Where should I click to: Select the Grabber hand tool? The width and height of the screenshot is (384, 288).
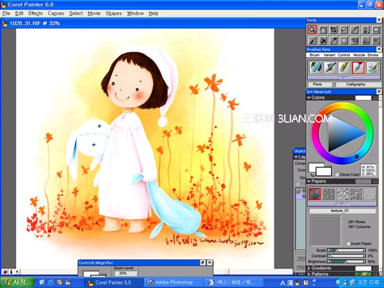(x=323, y=30)
